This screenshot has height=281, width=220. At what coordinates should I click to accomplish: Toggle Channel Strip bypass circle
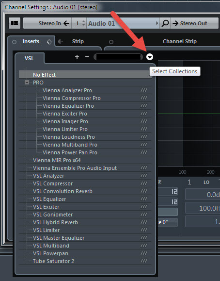(x=111, y=42)
